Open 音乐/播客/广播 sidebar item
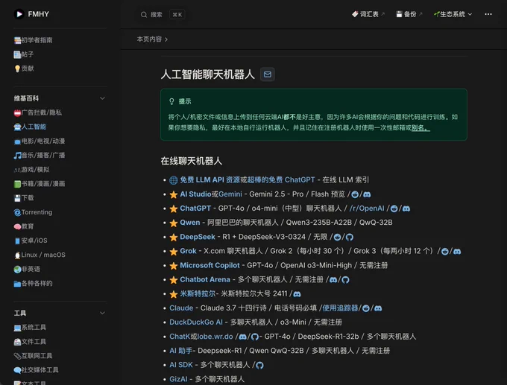Viewport: 507px width, 385px height. (x=39, y=155)
